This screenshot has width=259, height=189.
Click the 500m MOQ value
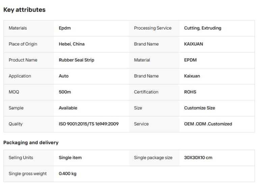pyautogui.click(x=65, y=92)
